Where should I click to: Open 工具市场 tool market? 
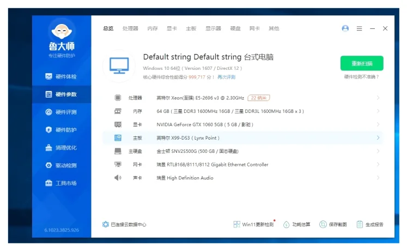tap(62, 183)
